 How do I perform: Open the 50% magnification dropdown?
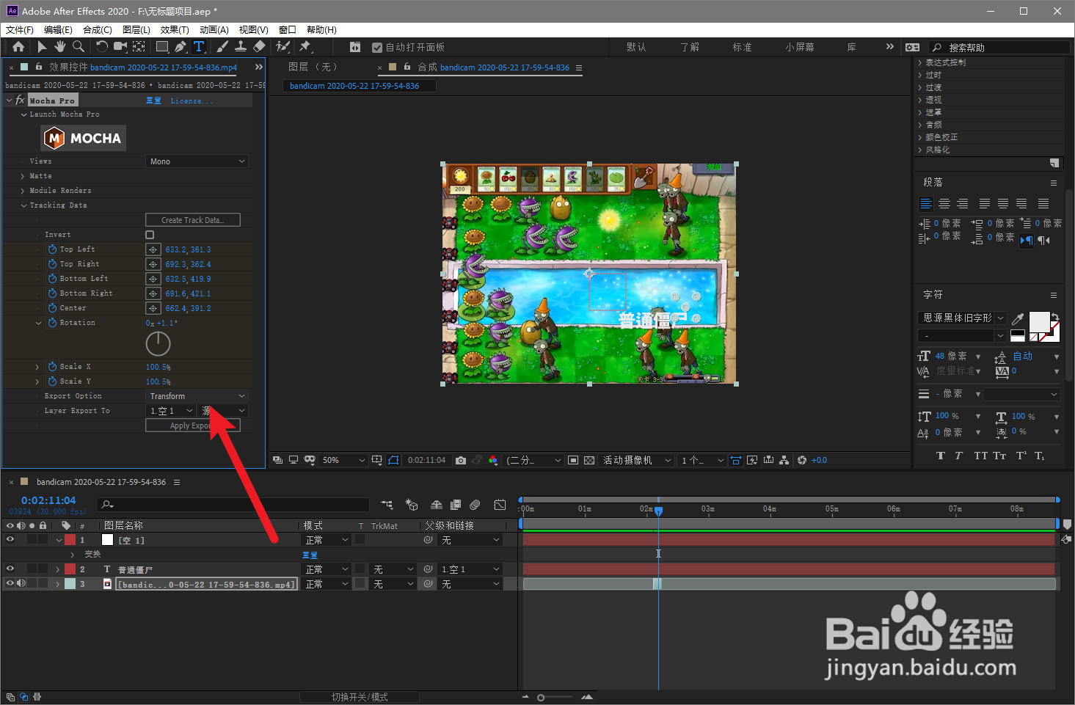point(343,460)
